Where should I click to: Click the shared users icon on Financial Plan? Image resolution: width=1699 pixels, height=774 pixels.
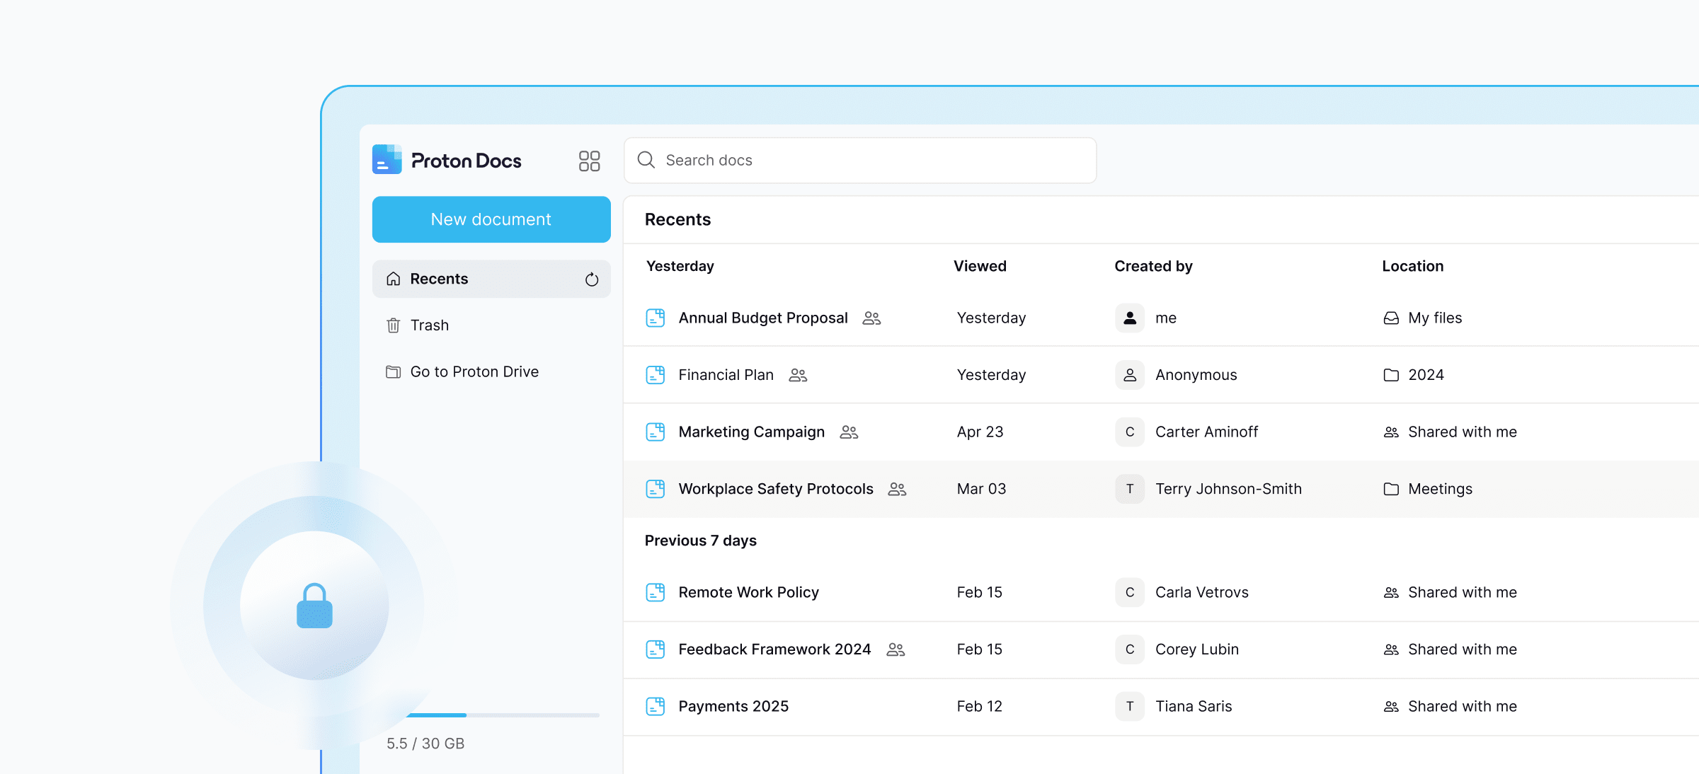[x=798, y=375]
